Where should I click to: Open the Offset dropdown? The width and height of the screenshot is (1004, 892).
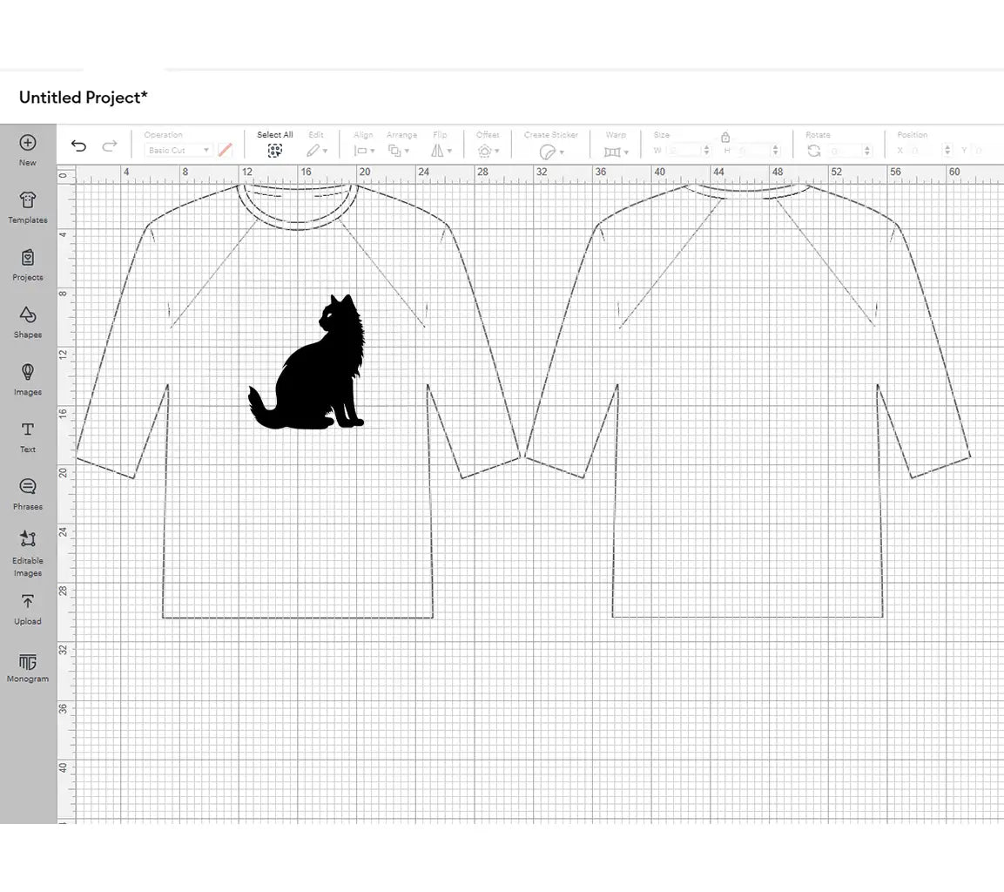click(x=488, y=151)
